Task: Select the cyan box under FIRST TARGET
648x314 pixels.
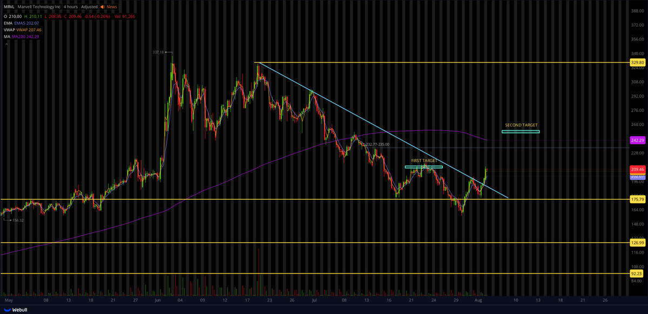Action: [x=423, y=167]
